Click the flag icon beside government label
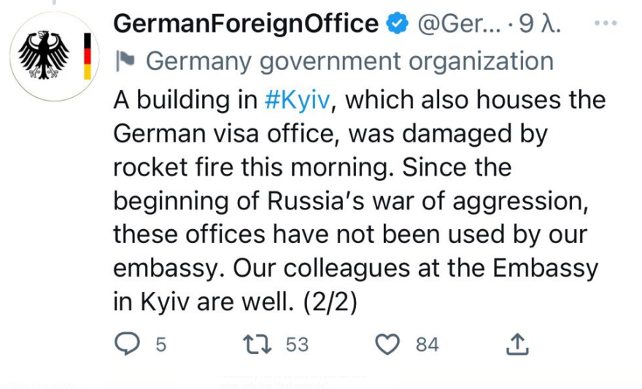642x389 pixels. pos(125,61)
